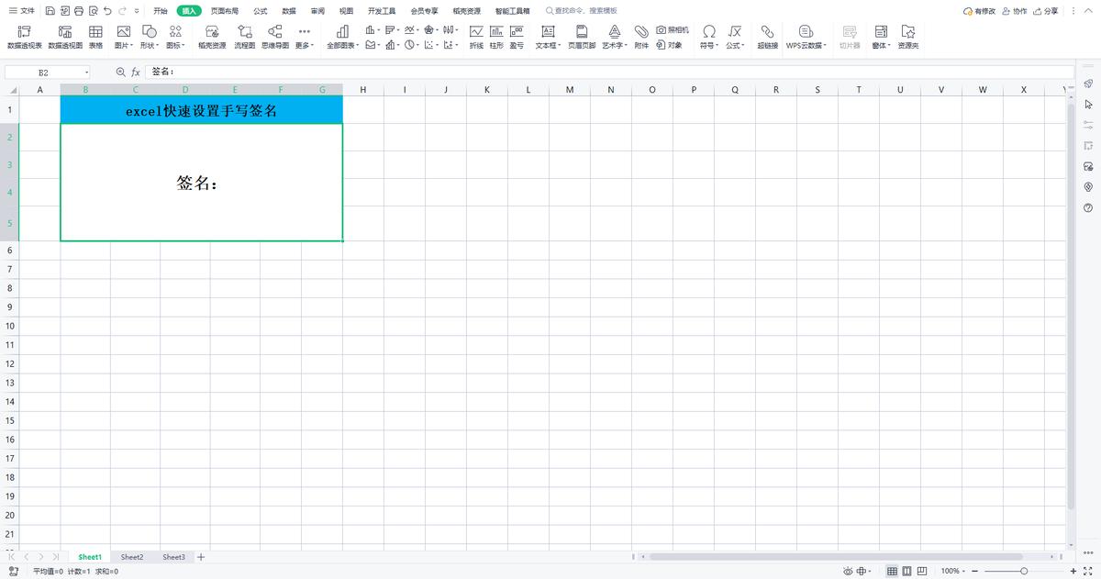Switch to the 公式 (Formulas) ribbon tab
Viewport: 1101px width, 579px height.
(261, 11)
